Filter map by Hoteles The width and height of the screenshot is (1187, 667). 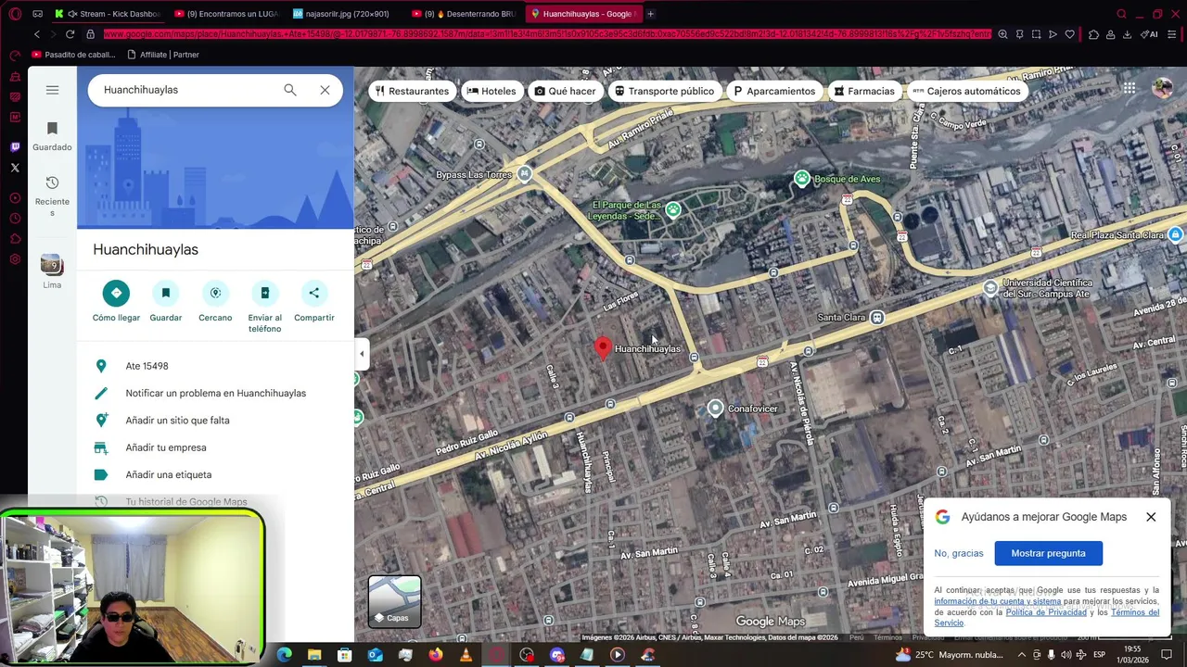(x=491, y=91)
